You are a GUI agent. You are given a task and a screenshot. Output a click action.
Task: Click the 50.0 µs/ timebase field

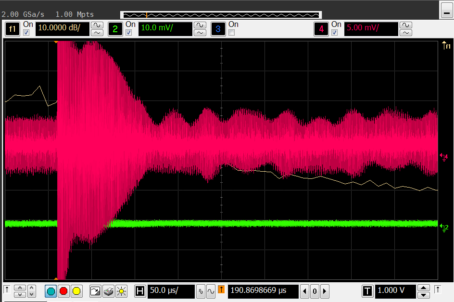click(171, 291)
